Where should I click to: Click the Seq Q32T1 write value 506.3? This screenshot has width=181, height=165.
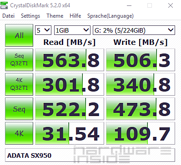point(141,60)
